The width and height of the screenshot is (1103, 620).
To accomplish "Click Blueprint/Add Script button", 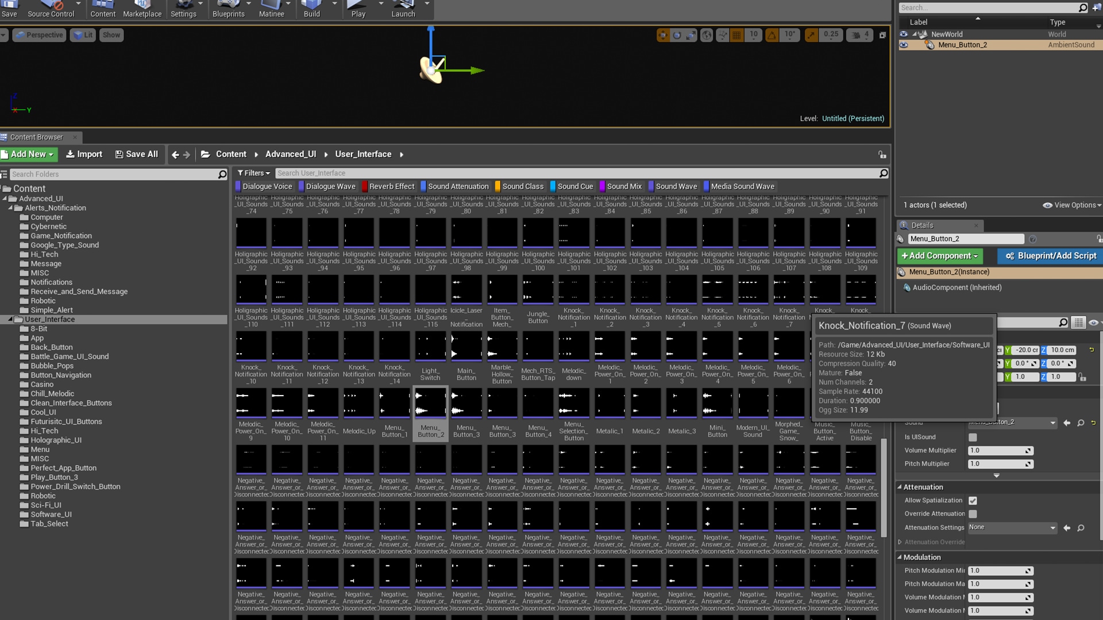I will click(1051, 256).
